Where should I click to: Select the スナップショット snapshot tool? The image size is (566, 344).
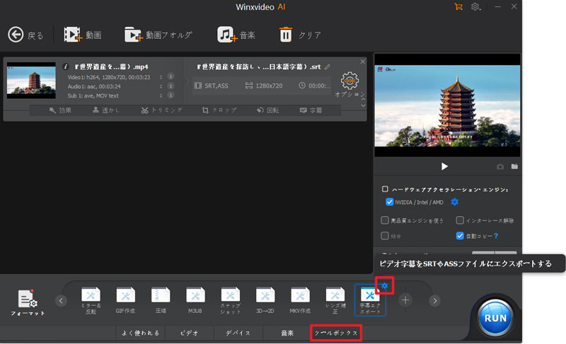point(231,300)
